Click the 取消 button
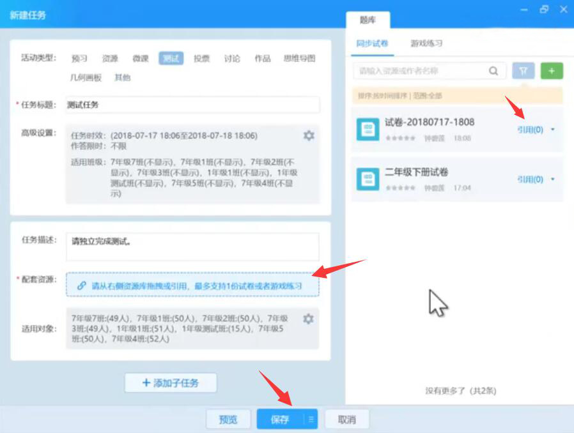The image size is (574, 433). coord(347,419)
